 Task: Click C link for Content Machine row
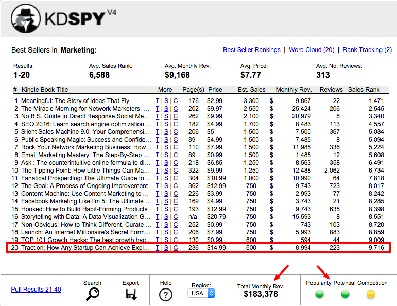point(176,194)
